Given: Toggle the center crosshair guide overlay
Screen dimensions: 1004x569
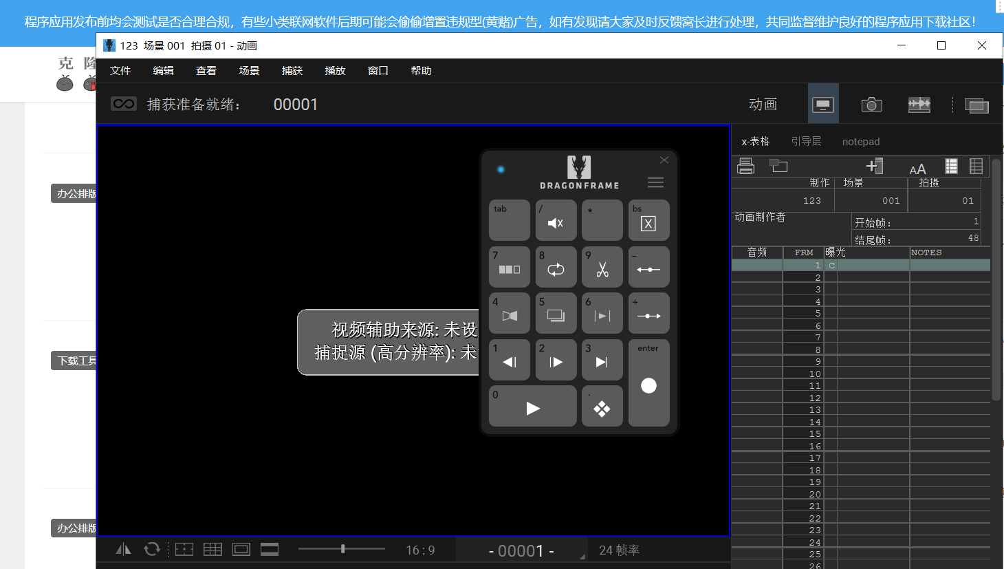Looking at the screenshot, I should point(184,549).
